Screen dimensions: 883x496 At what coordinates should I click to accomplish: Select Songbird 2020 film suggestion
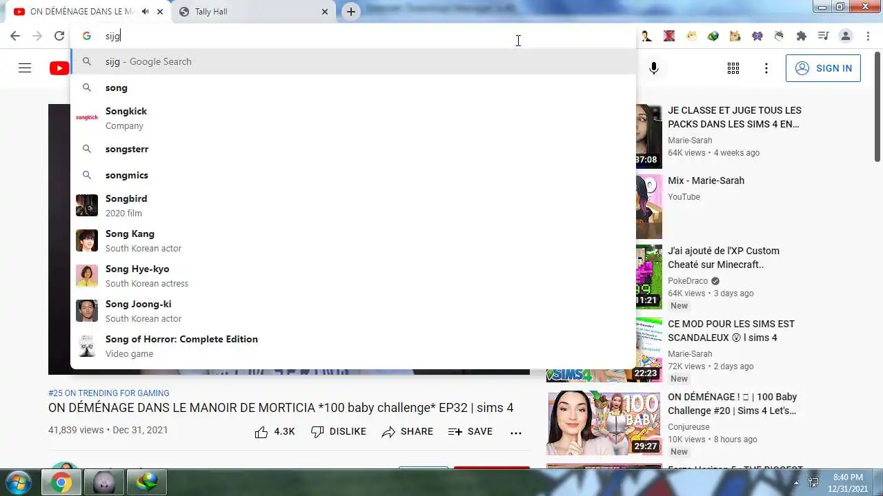353,205
